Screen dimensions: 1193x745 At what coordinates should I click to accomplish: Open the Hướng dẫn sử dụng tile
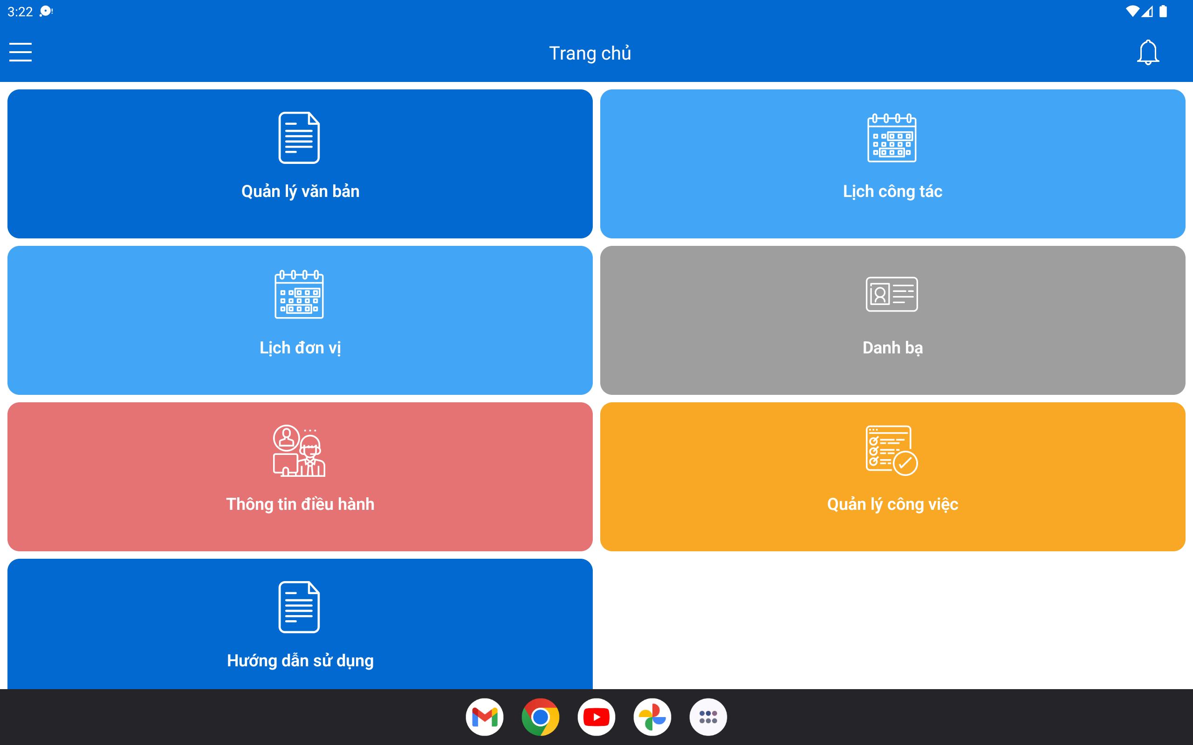pos(300,624)
